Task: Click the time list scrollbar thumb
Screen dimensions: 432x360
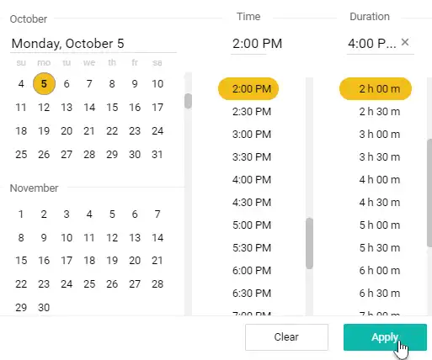Action: coord(309,243)
